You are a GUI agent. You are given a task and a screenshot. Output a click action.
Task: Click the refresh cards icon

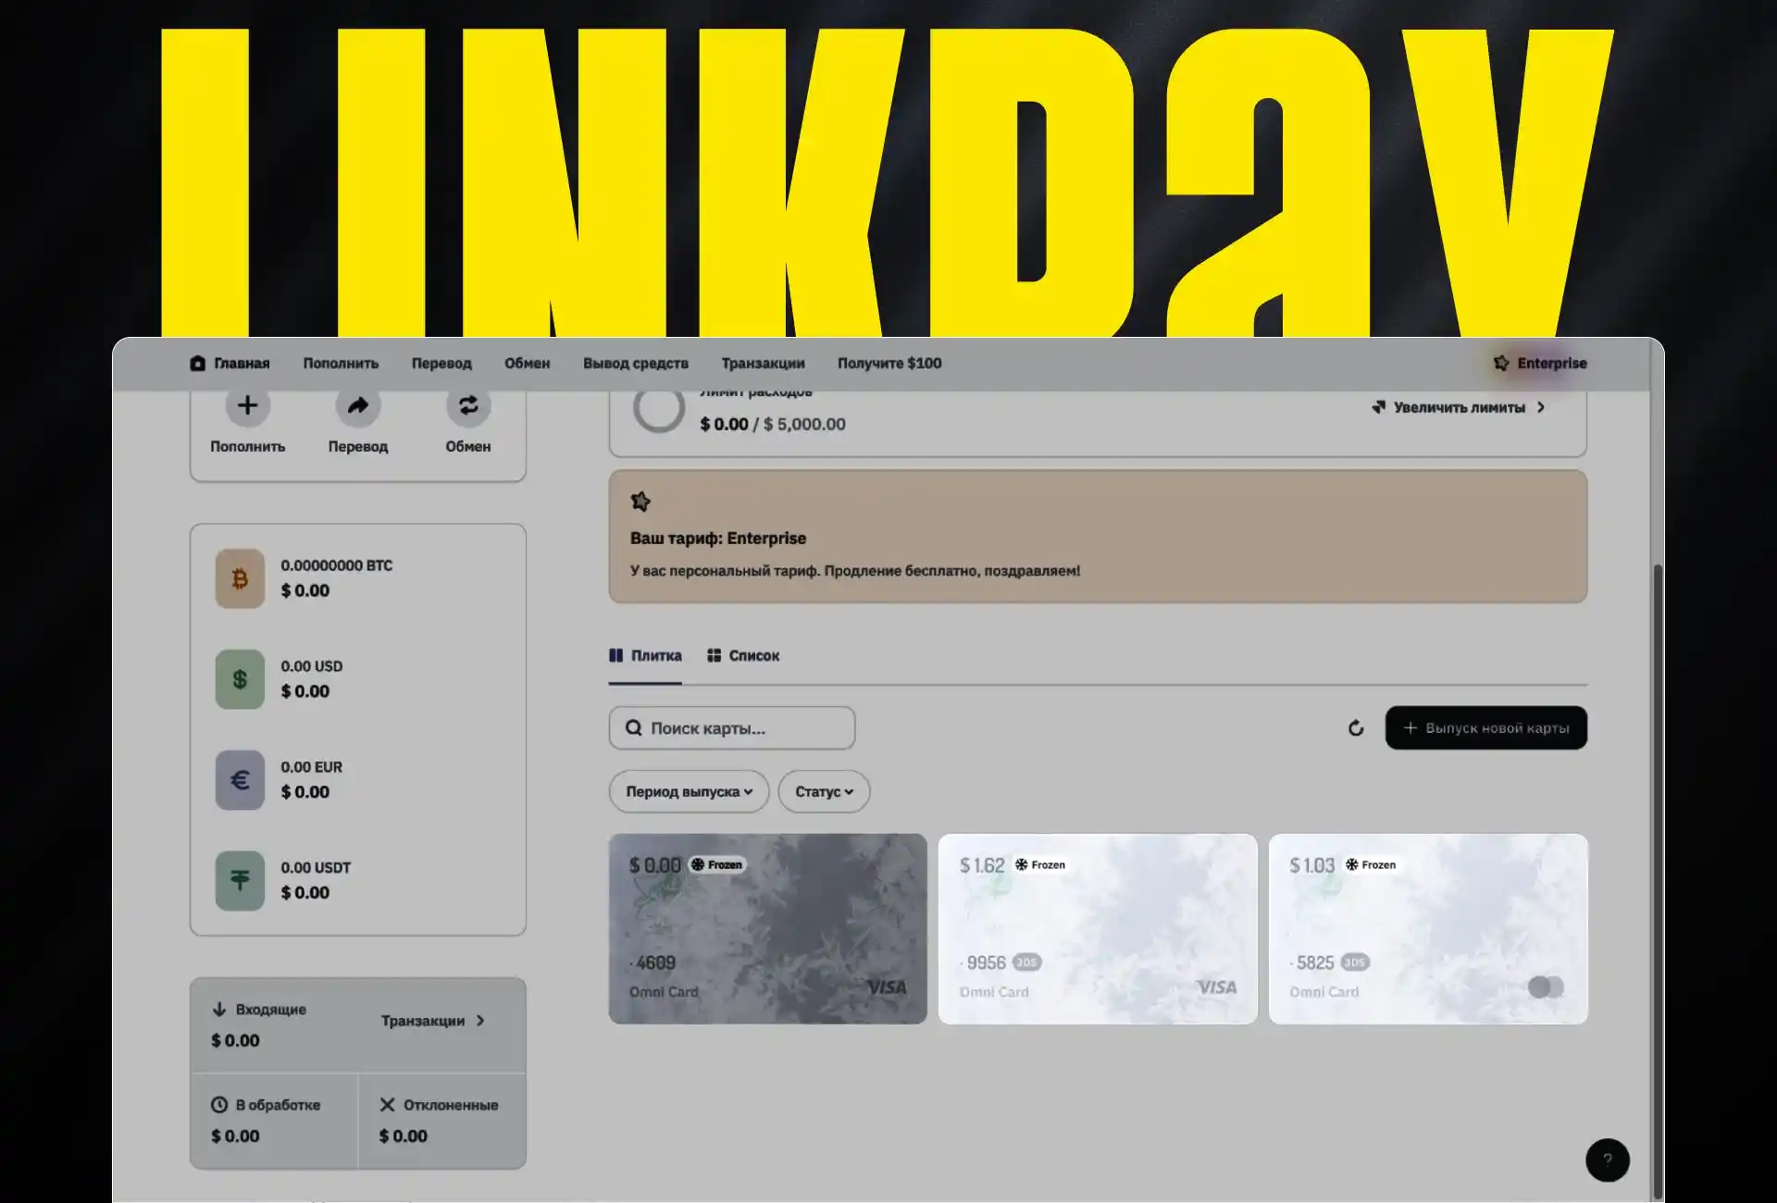click(1356, 728)
